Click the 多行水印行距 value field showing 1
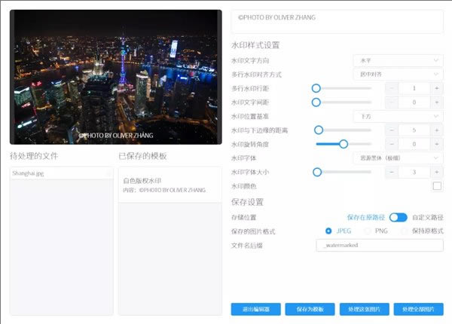This screenshot has height=324, width=452. click(x=414, y=88)
